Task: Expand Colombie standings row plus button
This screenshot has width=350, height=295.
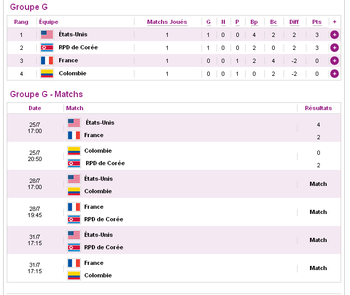Action: pyautogui.click(x=334, y=73)
